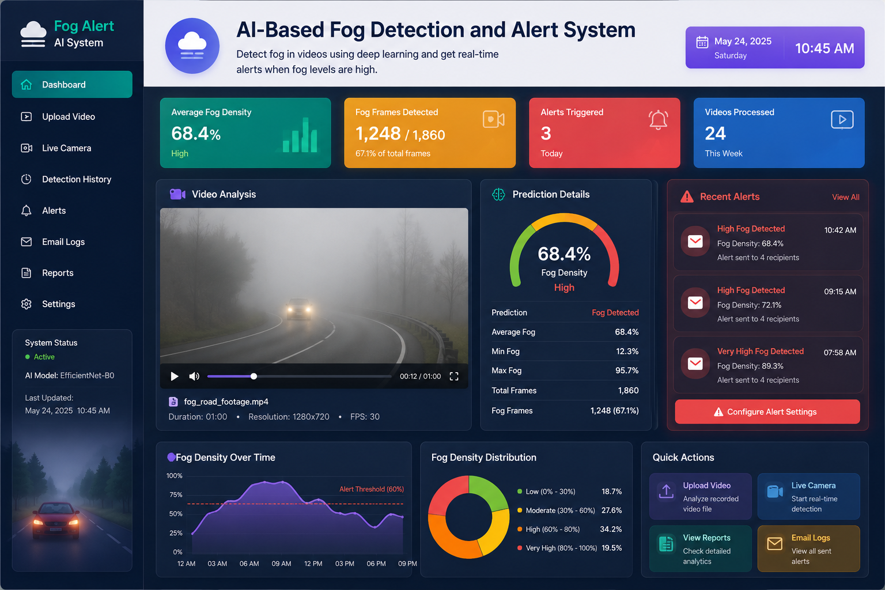The image size is (885, 590).
Task: Click View All in Recent Alerts
Action: pyautogui.click(x=845, y=197)
